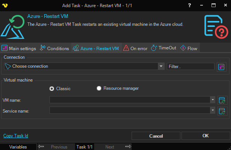Open connection manager icon beside Filter field
The height and width of the screenshot is (150, 231).
pyautogui.click(x=221, y=67)
